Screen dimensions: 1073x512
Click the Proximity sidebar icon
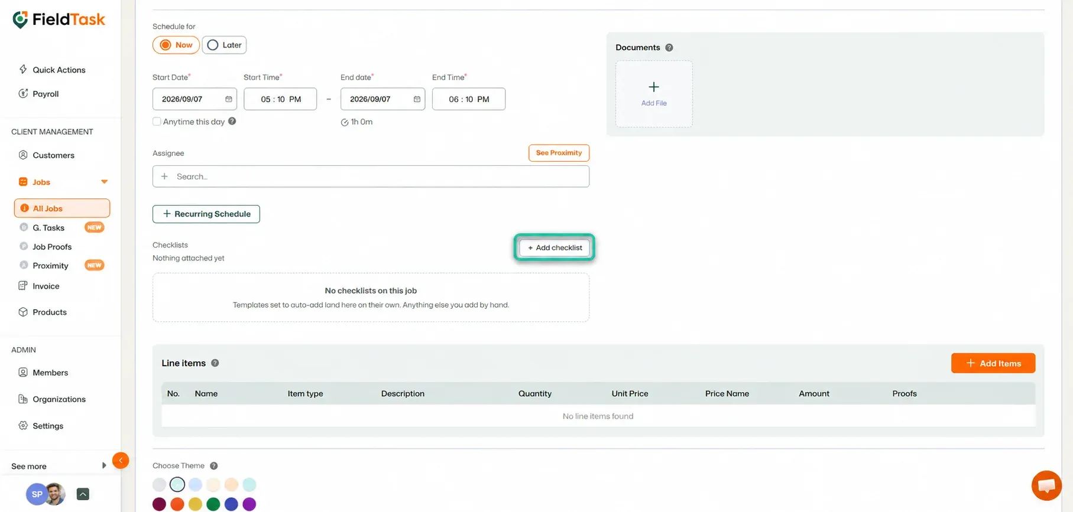(x=24, y=265)
